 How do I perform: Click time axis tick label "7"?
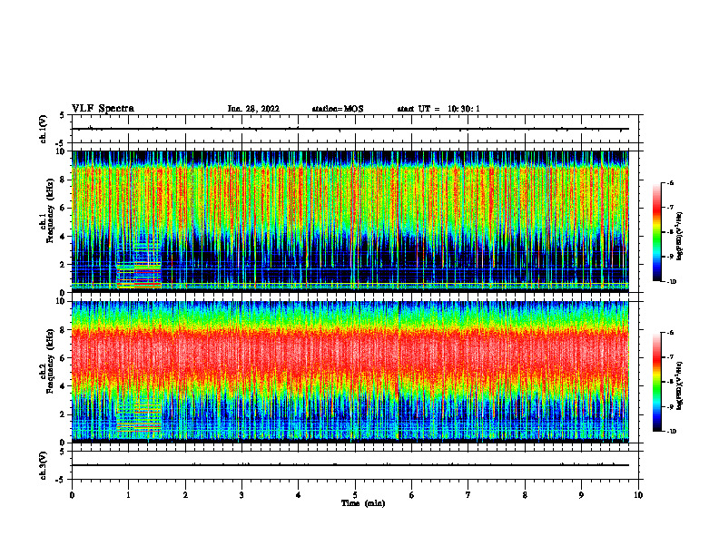pyautogui.click(x=468, y=495)
